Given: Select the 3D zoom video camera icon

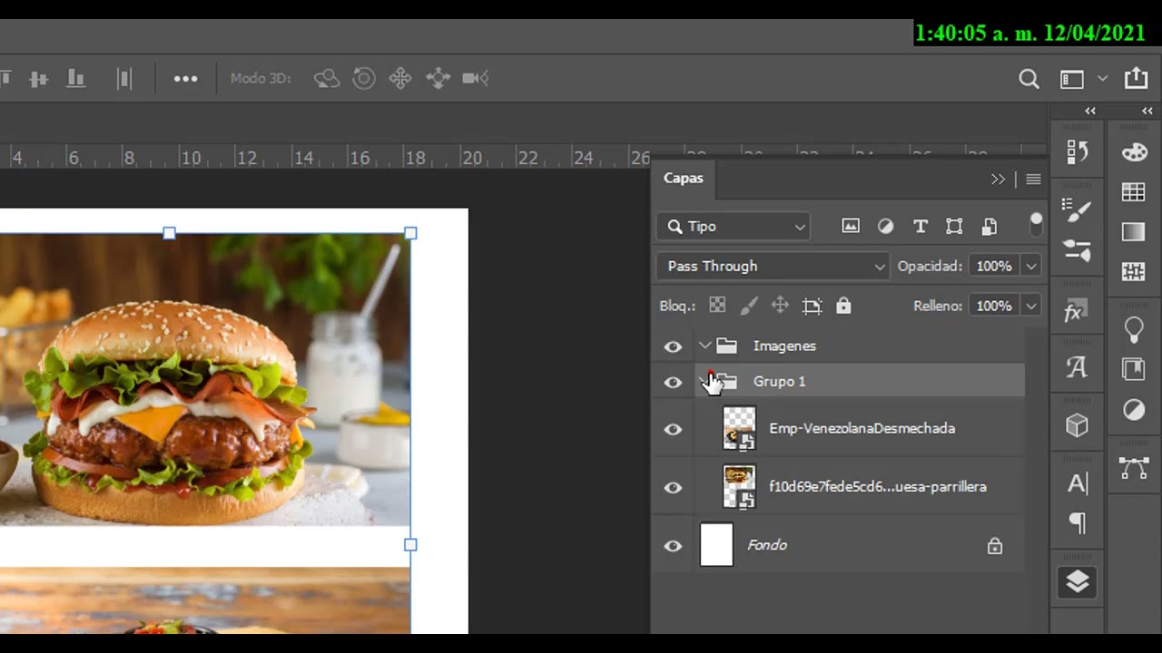Looking at the screenshot, I should pos(476,79).
